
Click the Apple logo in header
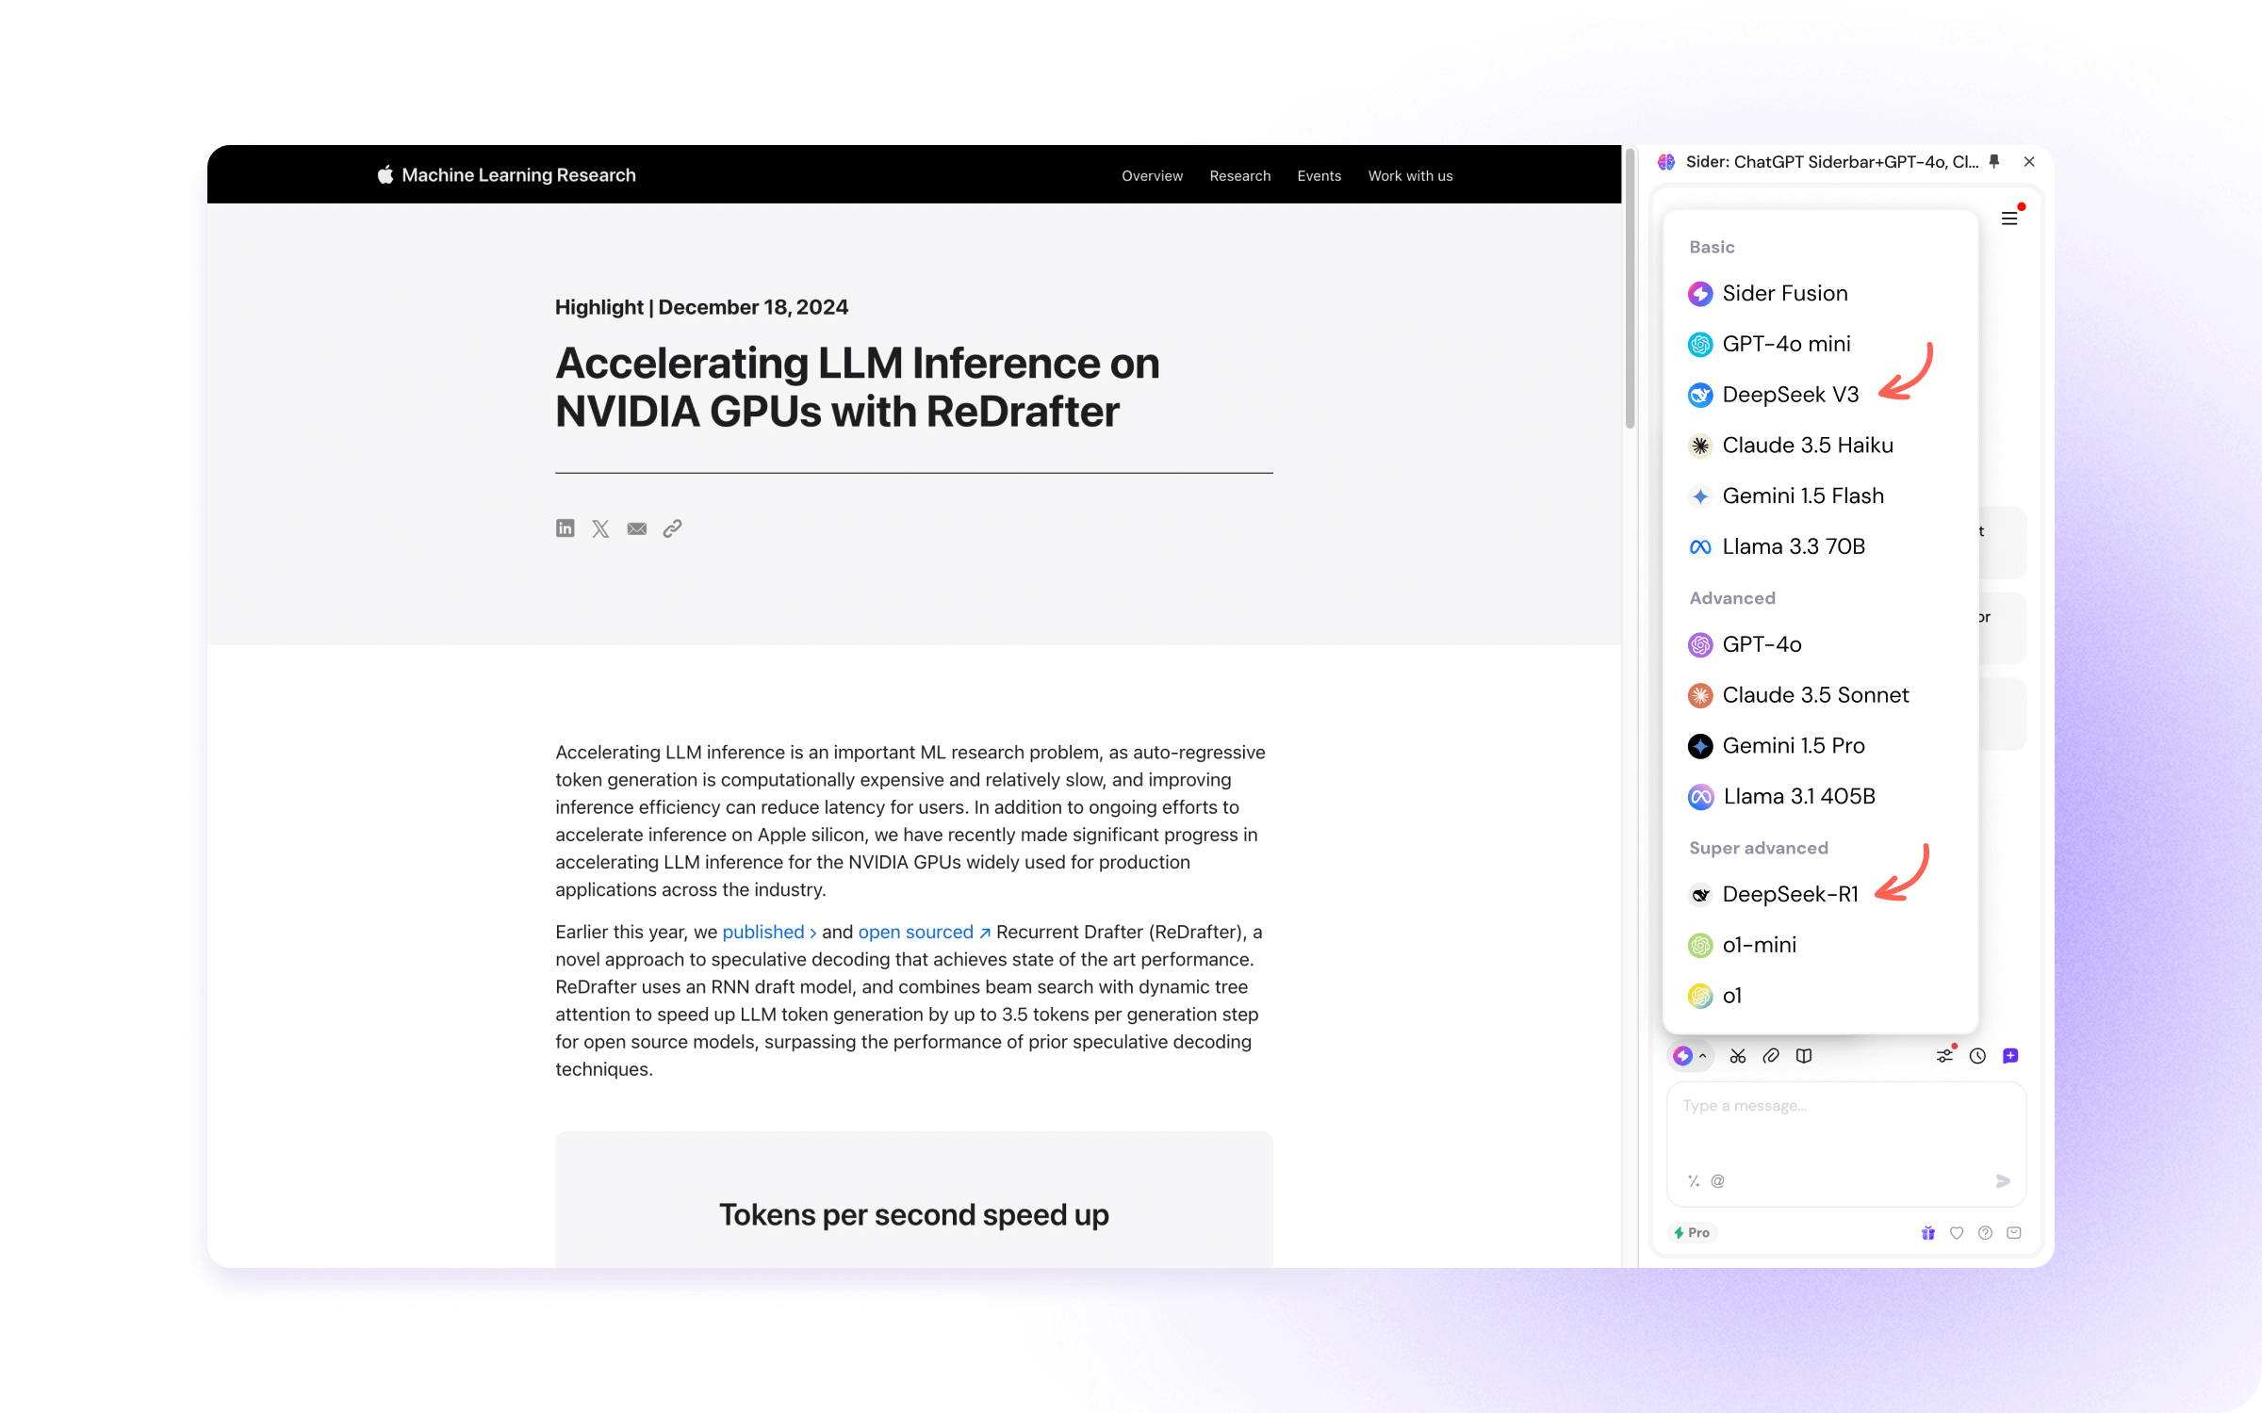click(385, 174)
